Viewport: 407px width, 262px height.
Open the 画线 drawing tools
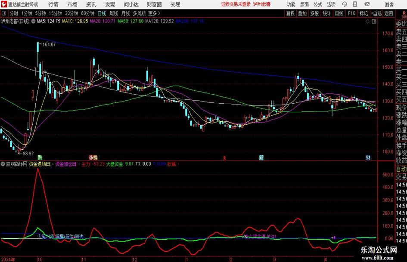pyautogui.click(x=339, y=13)
